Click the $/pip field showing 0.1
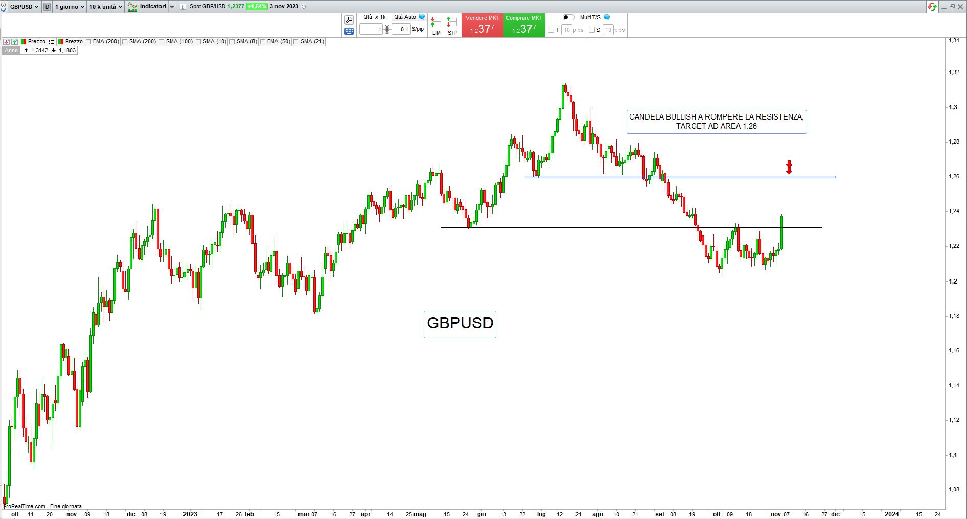The width and height of the screenshot is (967, 519). click(401, 29)
